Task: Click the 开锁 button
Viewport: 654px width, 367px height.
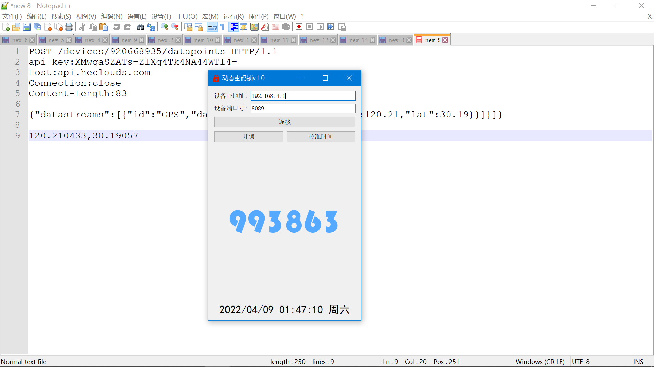Action: click(248, 137)
